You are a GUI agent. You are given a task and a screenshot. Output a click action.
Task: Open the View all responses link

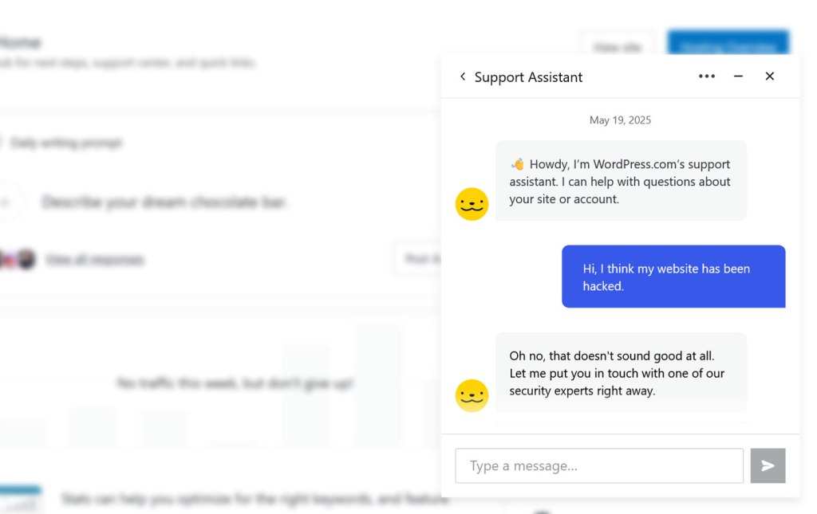pos(94,259)
